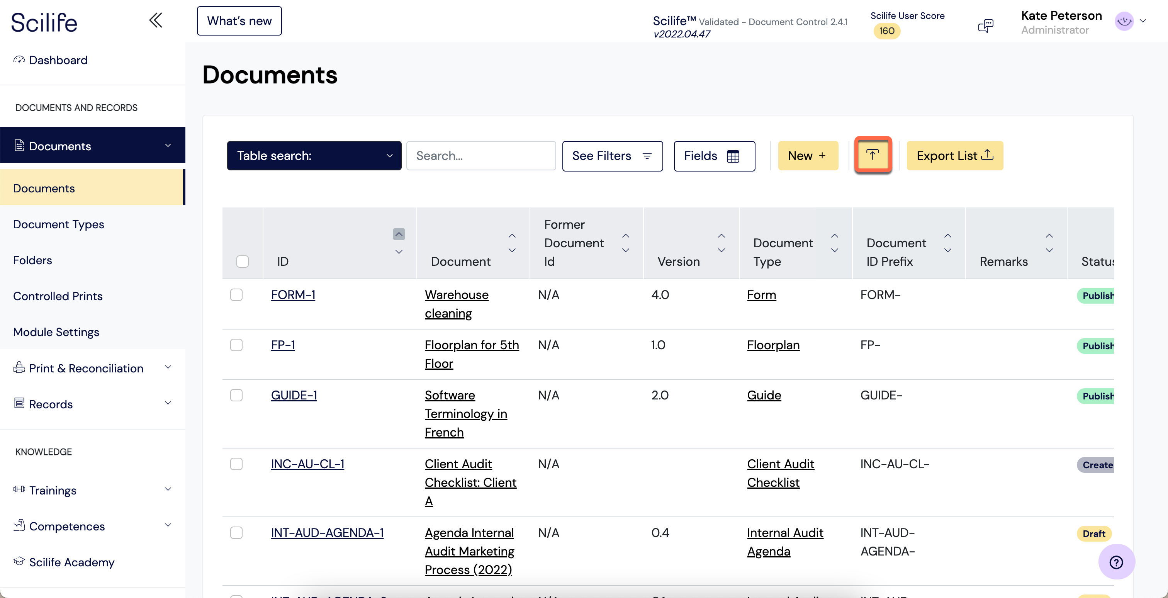
Task: Open the FORM-1 document link
Action: click(x=293, y=295)
